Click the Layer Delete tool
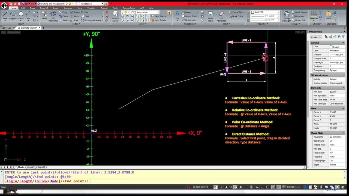This screenshot has width=349, height=196. point(159,20)
